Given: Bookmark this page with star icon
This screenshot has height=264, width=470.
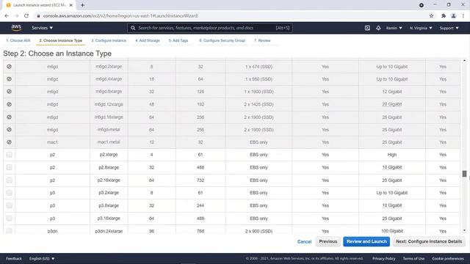Looking at the screenshot, I should [x=431, y=16].
